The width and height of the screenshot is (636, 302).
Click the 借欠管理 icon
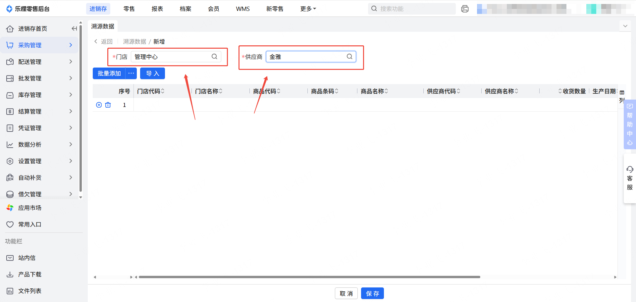point(10,194)
